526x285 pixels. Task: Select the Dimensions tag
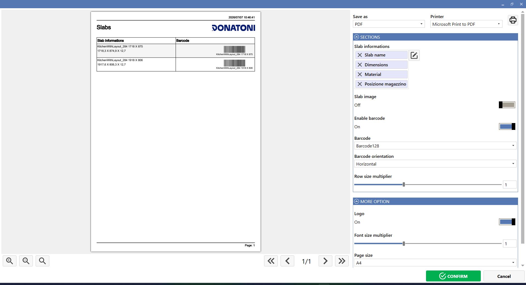coord(381,65)
